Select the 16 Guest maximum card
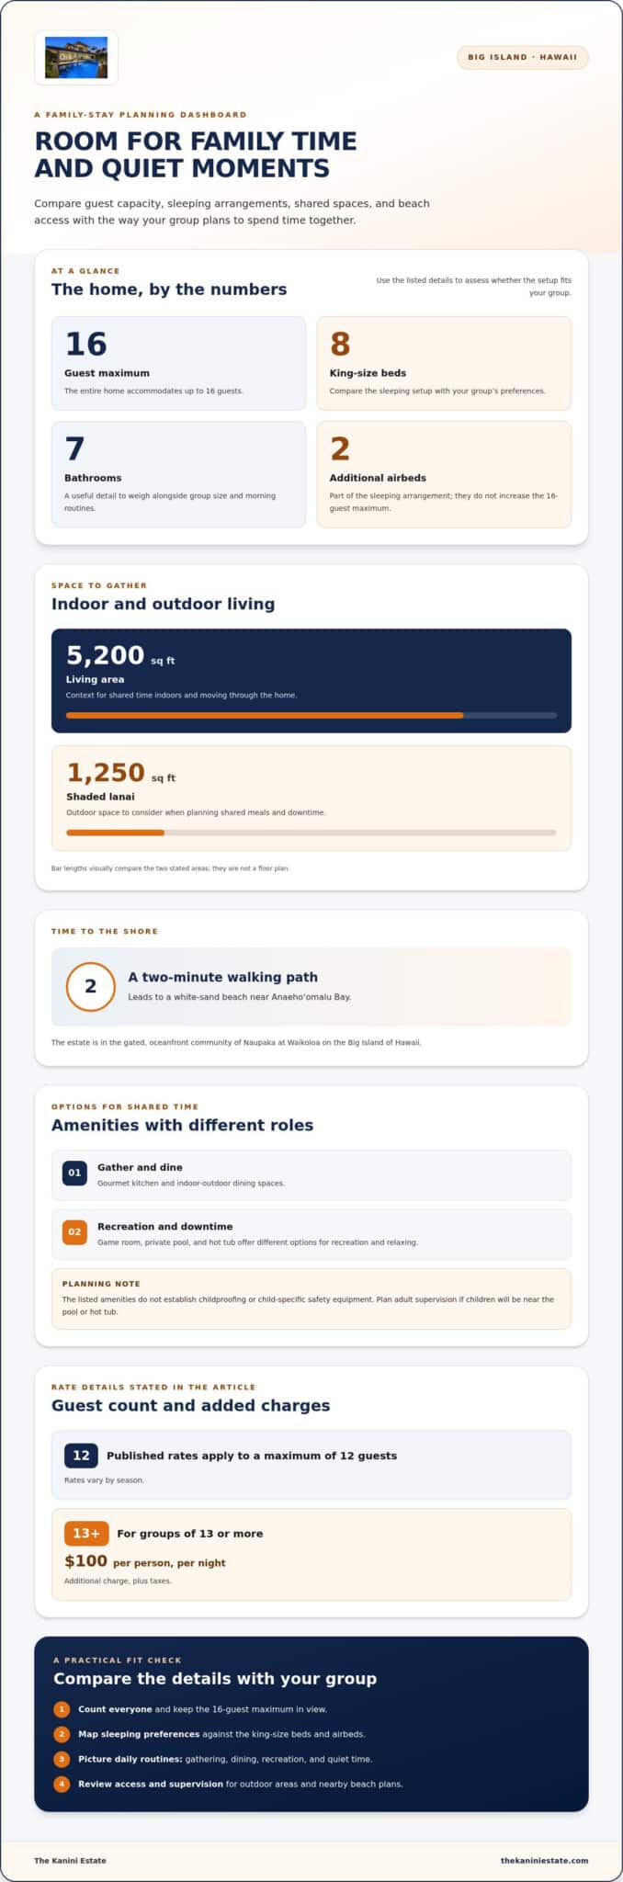623x1882 pixels. coord(178,363)
